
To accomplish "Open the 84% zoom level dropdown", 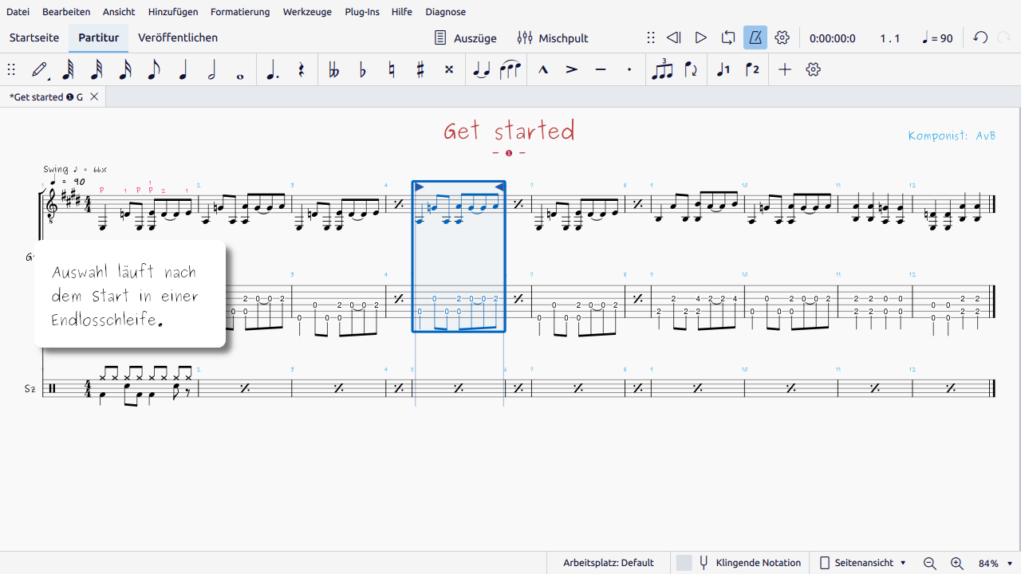I will pos(995,563).
